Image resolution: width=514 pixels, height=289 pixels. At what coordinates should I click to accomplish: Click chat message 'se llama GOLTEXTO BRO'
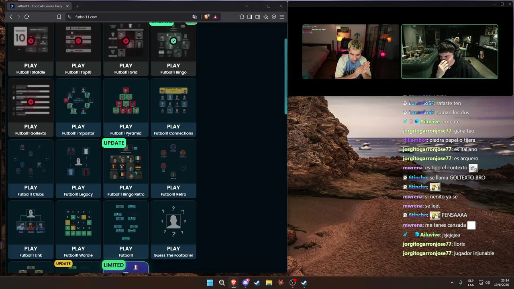[x=457, y=177]
